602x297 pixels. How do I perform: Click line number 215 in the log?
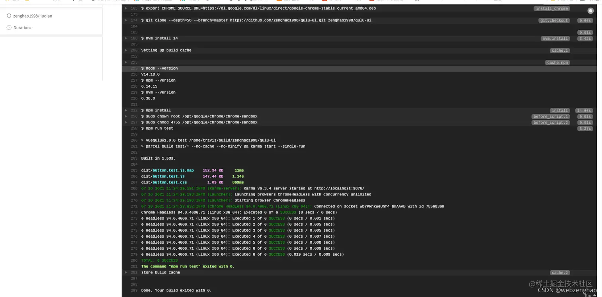click(134, 68)
